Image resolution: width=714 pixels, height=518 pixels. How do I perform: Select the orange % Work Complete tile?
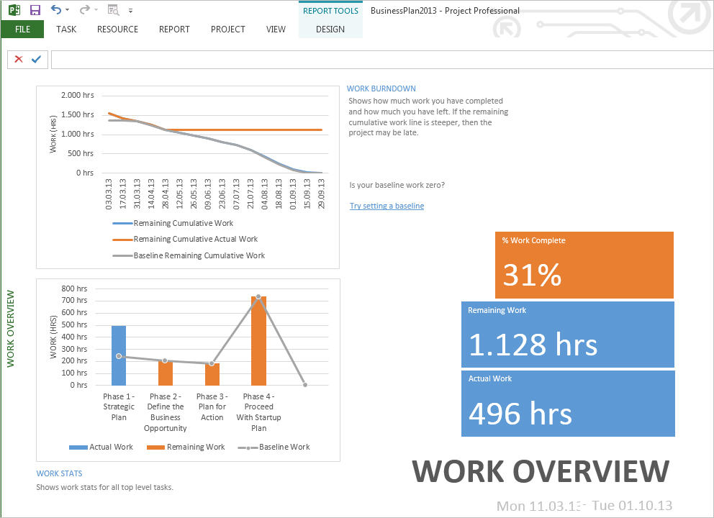pyautogui.click(x=584, y=265)
